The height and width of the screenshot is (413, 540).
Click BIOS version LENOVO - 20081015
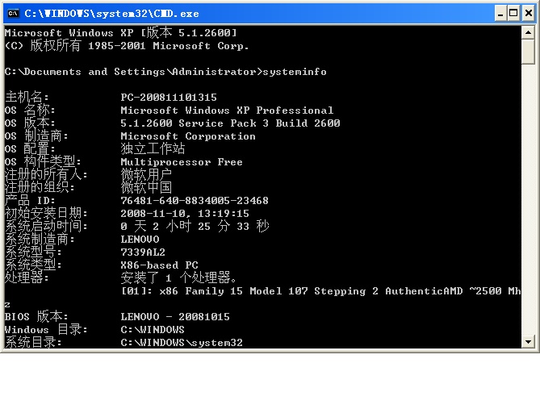pyautogui.click(x=175, y=317)
